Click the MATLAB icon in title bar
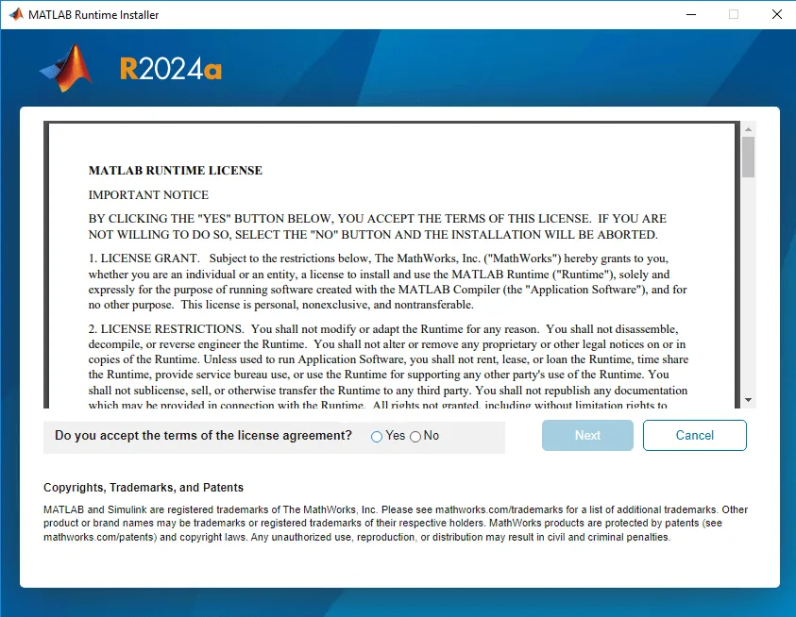 click(16, 14)
